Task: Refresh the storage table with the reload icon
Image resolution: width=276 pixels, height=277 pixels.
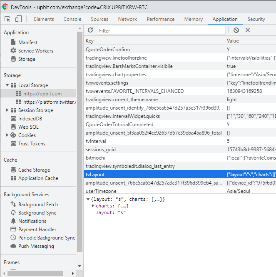Action: [x=90, y=30]
